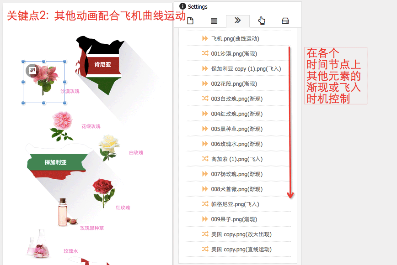The image size is (397, 265).
Task: Click play icon beside 保加利亚 copy (1).png
Action: pyautogui.click(x=205, y=68)
